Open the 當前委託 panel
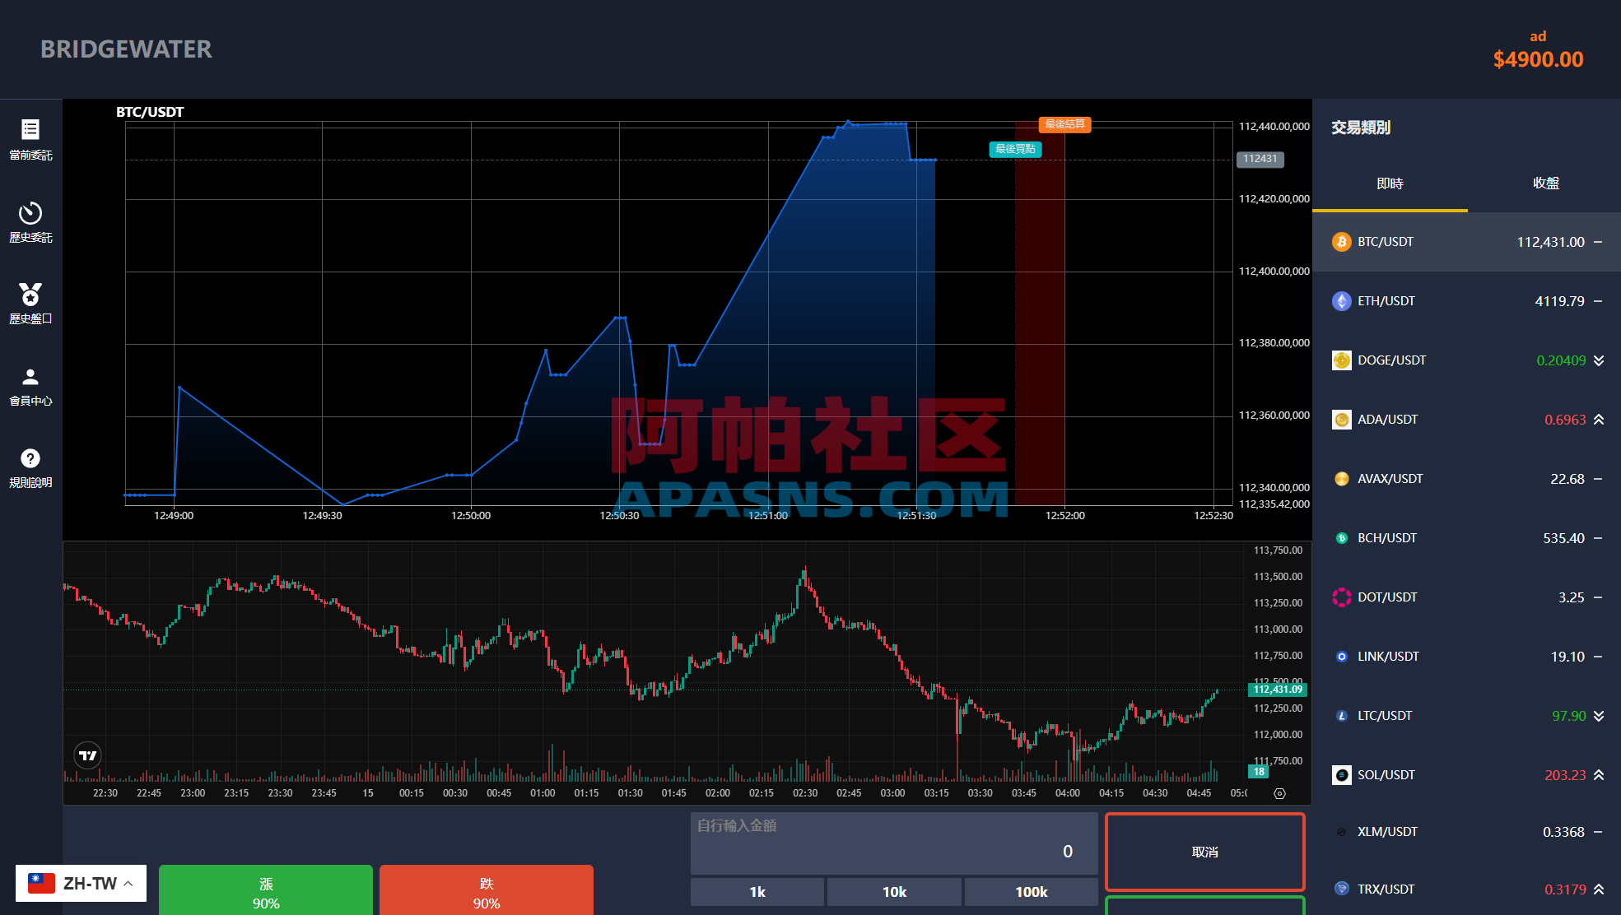Viewport: 1621px width, 915px height. [30, 140]
